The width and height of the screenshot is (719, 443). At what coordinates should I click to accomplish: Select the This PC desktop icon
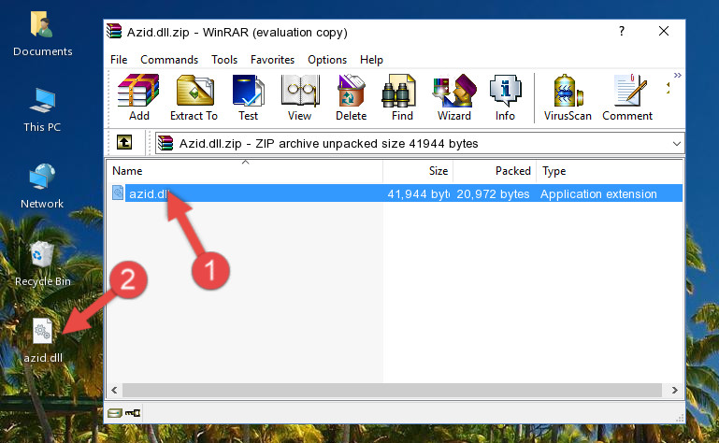tap(42, 110)
